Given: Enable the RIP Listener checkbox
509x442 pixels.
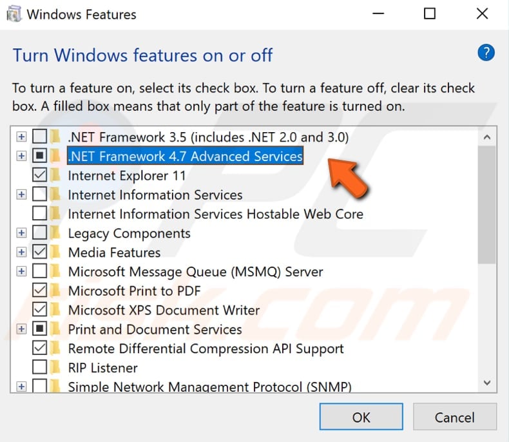Looking at the screenshot, I should coord(39,367).
